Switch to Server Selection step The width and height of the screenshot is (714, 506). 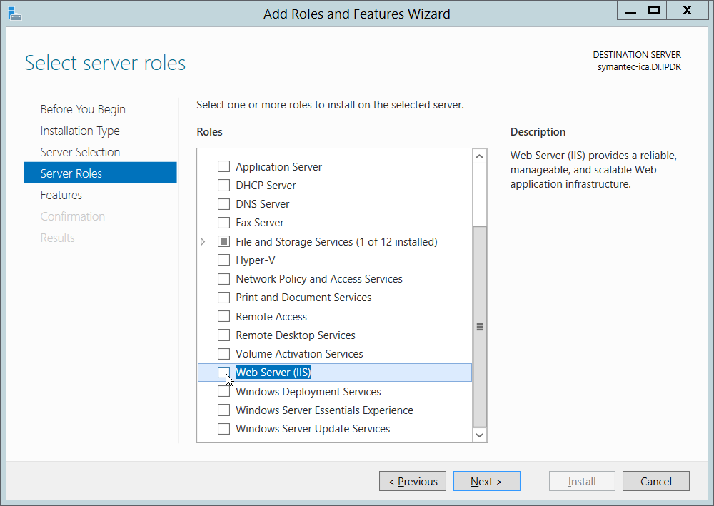[80, 152]
